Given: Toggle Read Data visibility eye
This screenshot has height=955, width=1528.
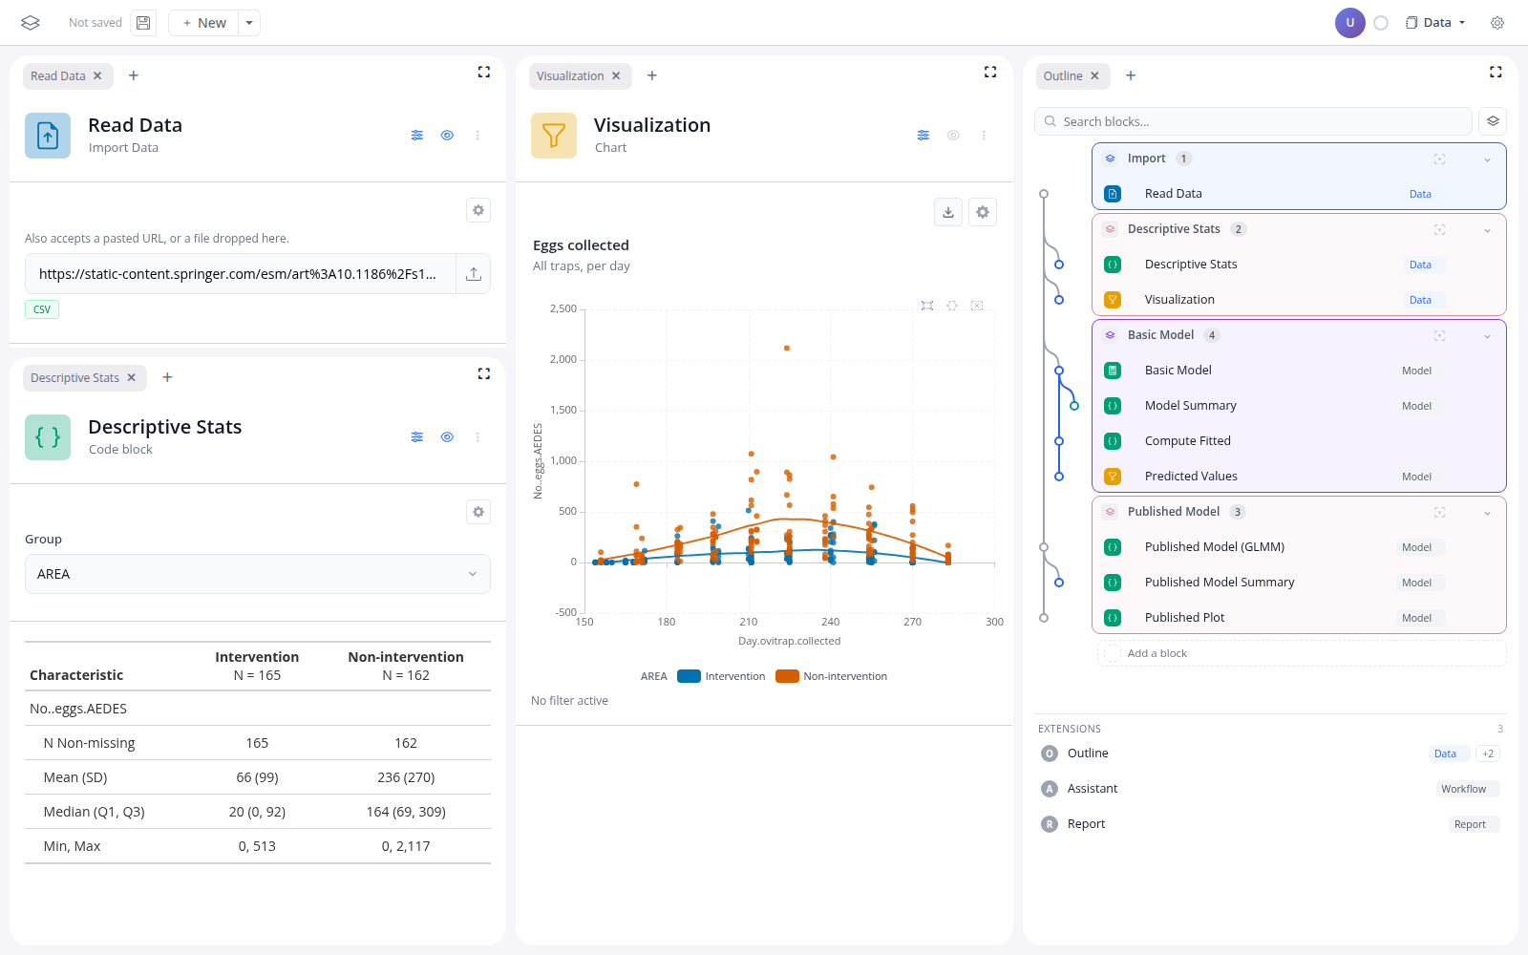Looking at the screenshot, I should (447, 136).
